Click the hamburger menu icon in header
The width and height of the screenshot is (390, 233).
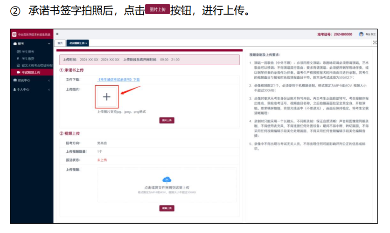point(57,34)
